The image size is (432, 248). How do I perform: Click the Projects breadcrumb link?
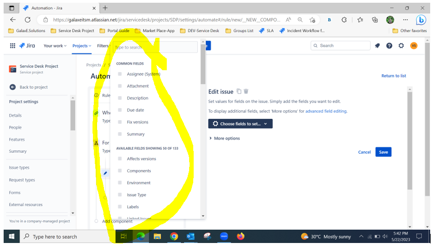click(x=94, y=65)
